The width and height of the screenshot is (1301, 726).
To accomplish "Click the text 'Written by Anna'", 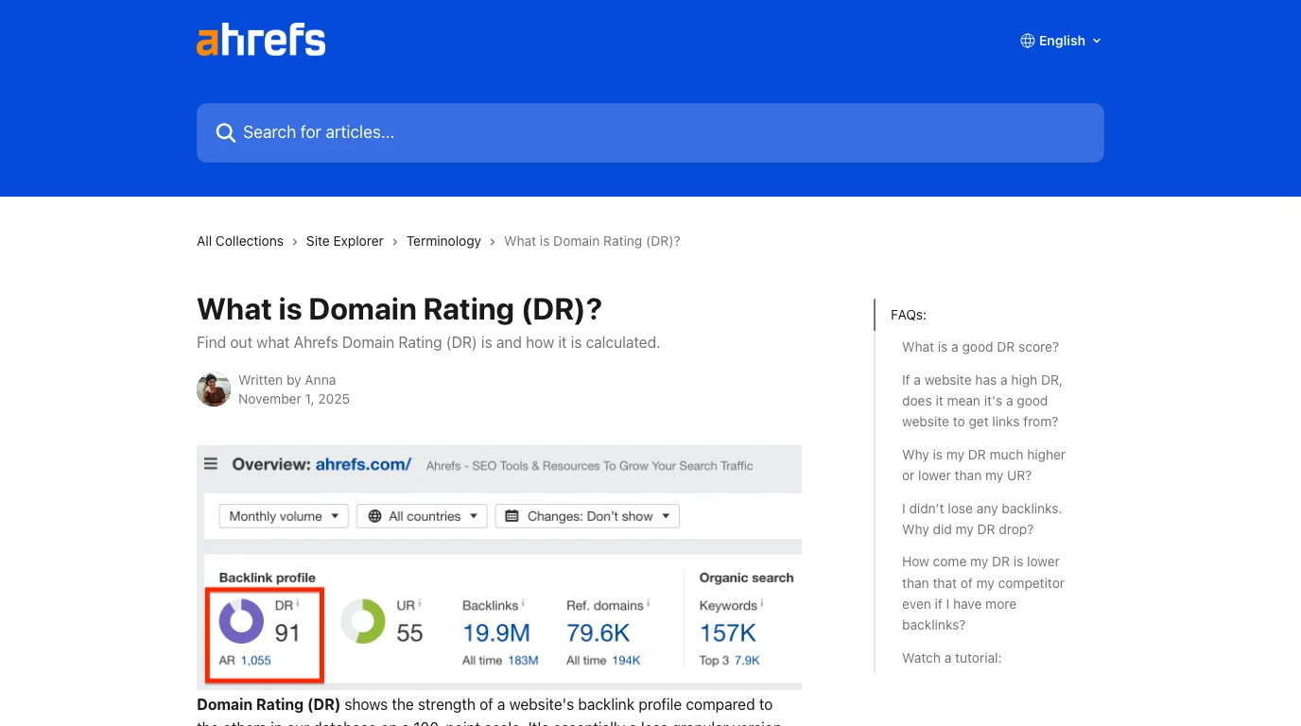I will tap(287, 380).
